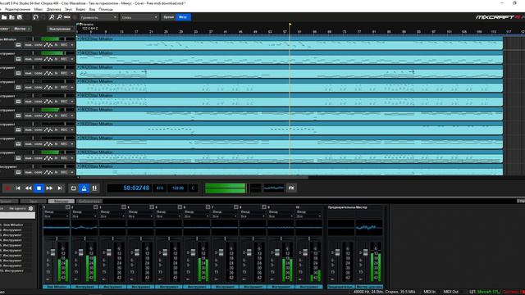Open the second track options arrow
The height and width of the screenshot is (295, 525).
[x=72, y=59]
